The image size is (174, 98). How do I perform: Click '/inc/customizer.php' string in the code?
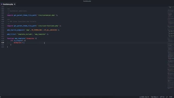[x=46, y=15]
